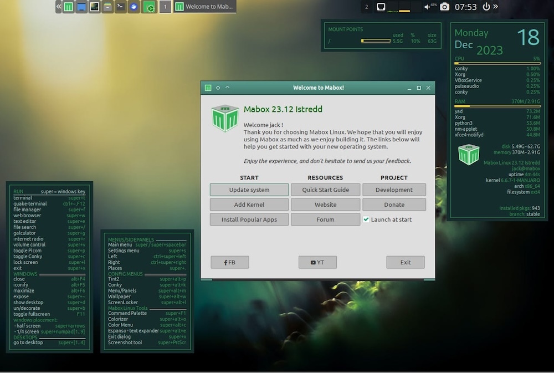Open the web browser blue globe icon
Image resolution: width=554 pixels, height=373 pixels.
(x=134, y=7)
